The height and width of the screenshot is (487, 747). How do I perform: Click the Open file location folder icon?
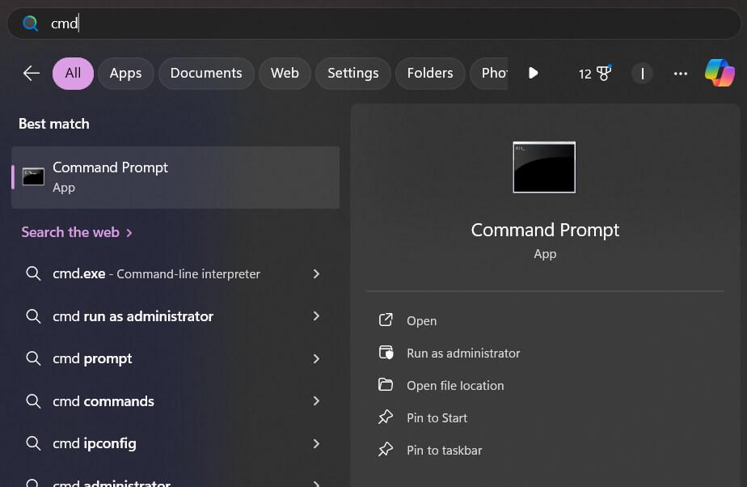386,385
